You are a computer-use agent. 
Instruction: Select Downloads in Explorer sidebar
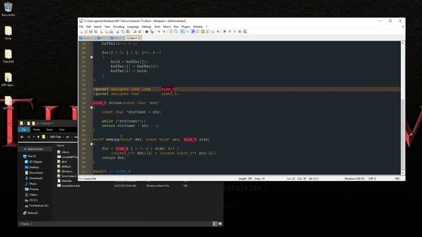coord(36,178)
